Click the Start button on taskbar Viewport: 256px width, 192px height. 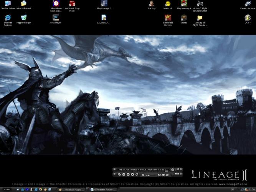[x=7, y=190]
